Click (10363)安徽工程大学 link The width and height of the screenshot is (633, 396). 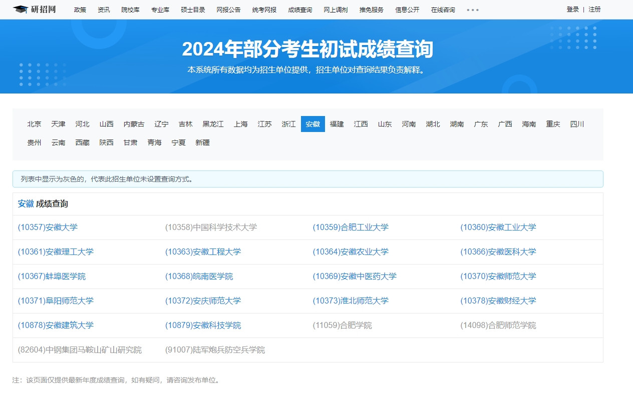[x=203, y=251]
